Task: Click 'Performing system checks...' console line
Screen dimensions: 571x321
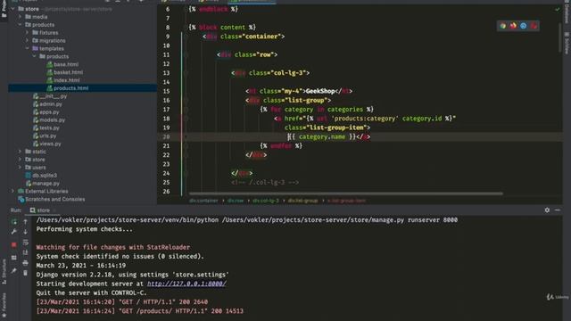Action: click(x=85, y=229)
